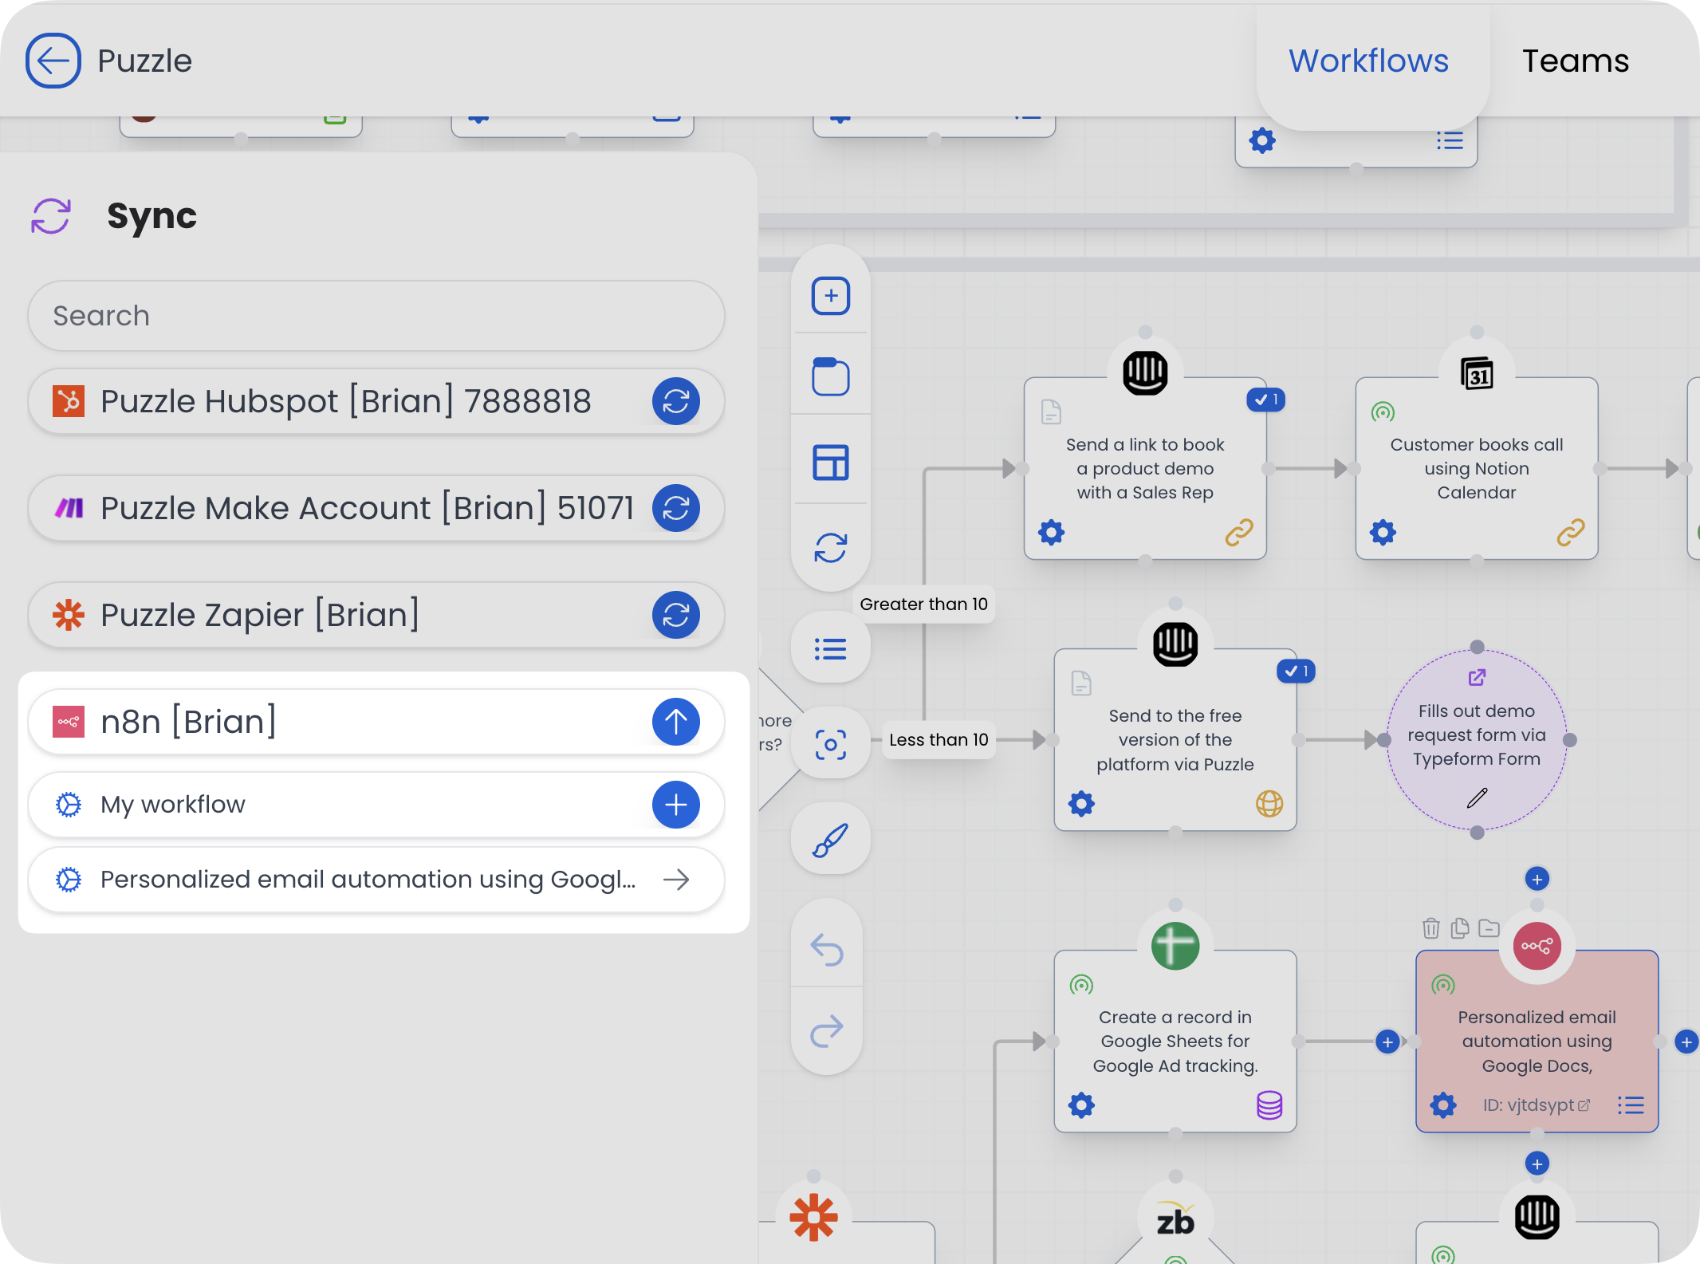The width and height of the screenshot is (1700, 1264).
Task: Toggle checkmark badge on Send a link card
Action: 1265,400
